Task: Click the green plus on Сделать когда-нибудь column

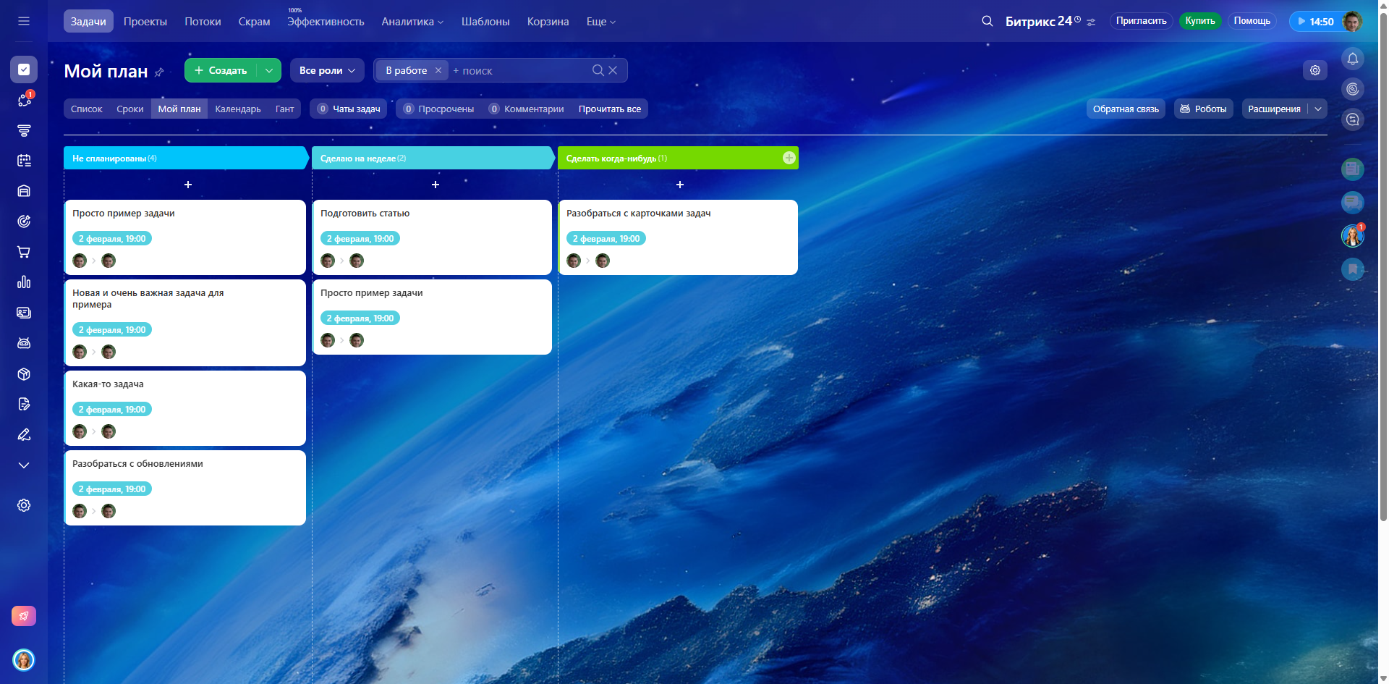Action: (789, 158)
